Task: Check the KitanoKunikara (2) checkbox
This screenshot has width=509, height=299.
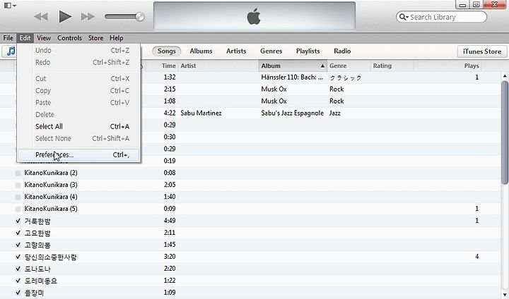Action: click(x=18, y=173)
